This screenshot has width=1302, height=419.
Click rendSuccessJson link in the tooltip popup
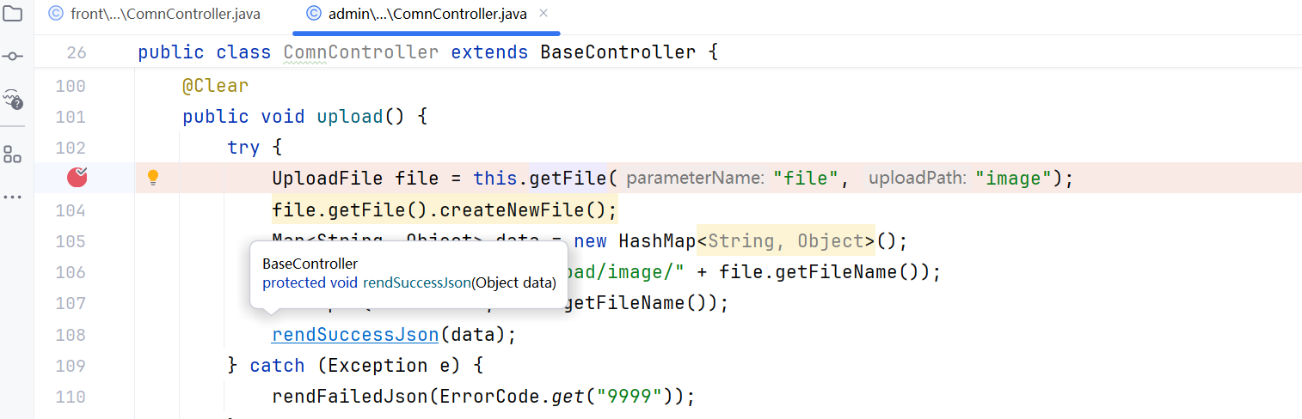click(416, 282)
